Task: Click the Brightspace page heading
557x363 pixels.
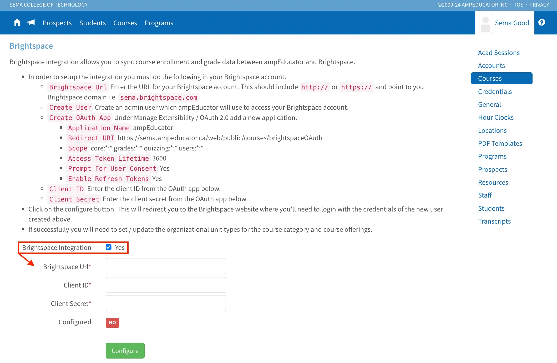Action: point(31,46)
